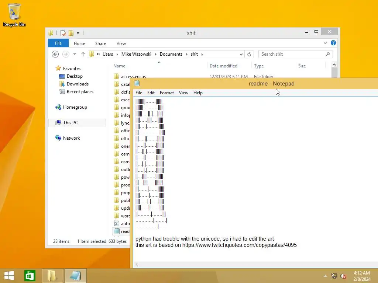
Task: Click Users in the address breadcrumb
Action: [x=108, y=54]
